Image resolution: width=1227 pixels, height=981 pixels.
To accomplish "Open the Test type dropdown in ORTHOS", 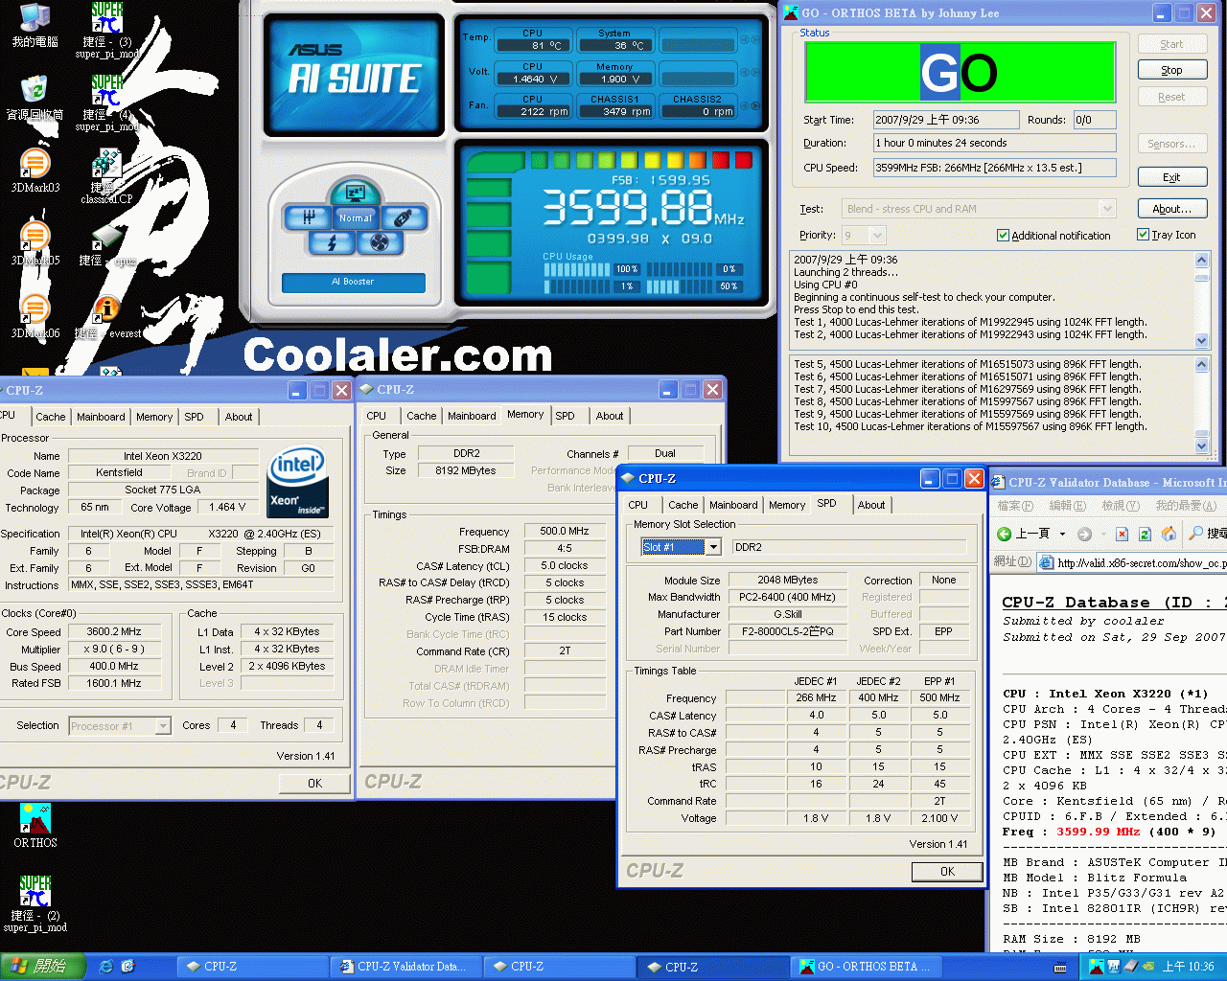I will 1108,209.
